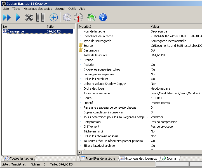The width and height of the screenshot is (202, 168).
Task: Open the Tâche menu
Action: tap(16, 9)
